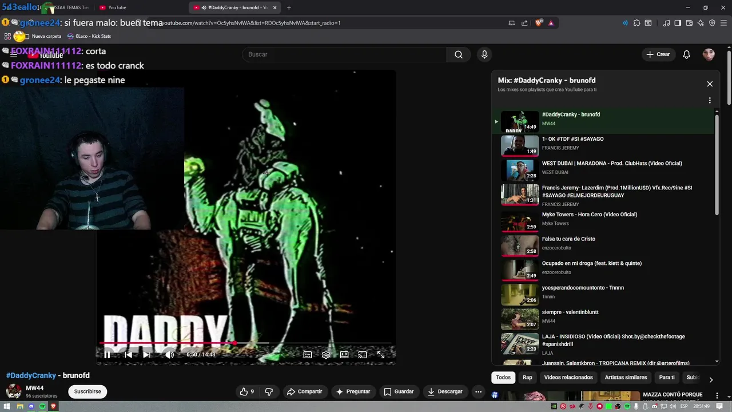Open the Crear create menu
732x412 pixels.
(x=658, y=54)
